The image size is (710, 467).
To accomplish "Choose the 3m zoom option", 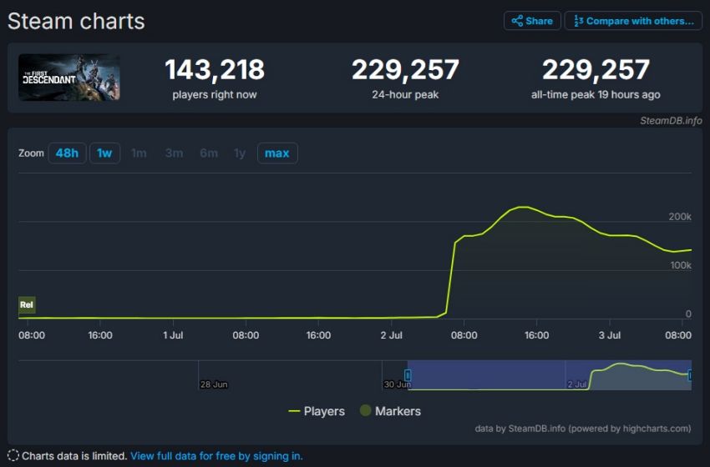I will [174, 153].
